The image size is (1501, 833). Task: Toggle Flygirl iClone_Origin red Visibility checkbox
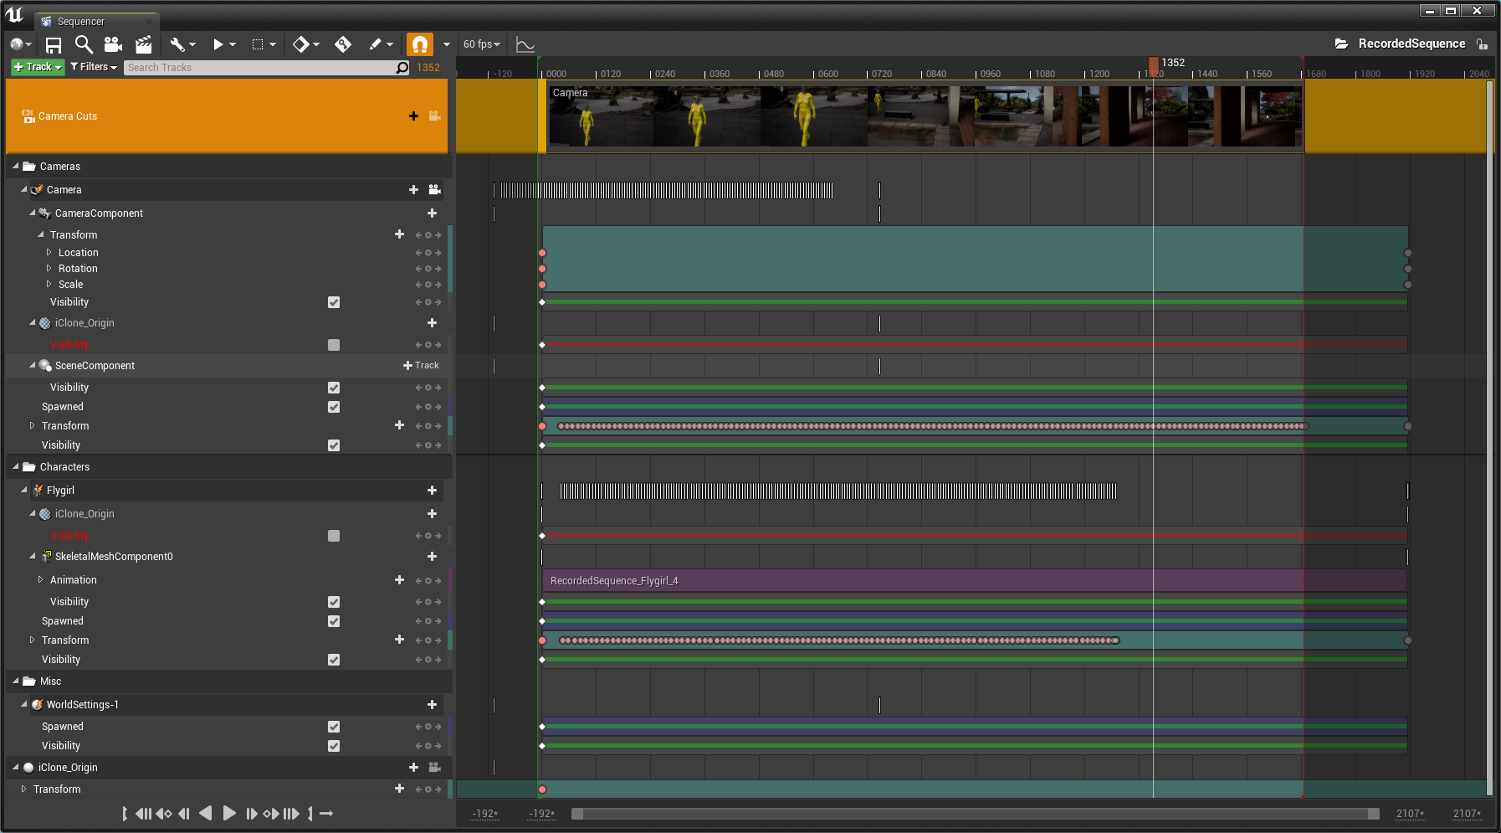[x=334, y=536]
